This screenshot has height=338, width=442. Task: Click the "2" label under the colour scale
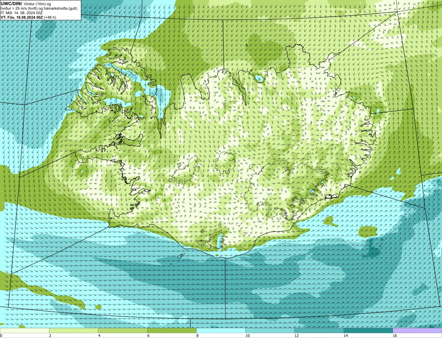point(50,336)
